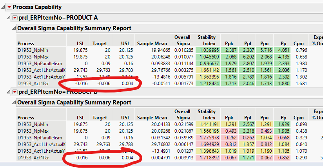
Task: Collapse PRODUCT B Overall Sigma Capability Summary Report
Action: coord(14,102)
